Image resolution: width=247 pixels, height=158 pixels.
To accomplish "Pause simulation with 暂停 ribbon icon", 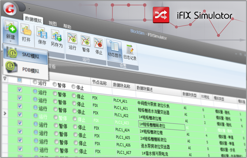I will pyautogui.click(x=85, y=41).
